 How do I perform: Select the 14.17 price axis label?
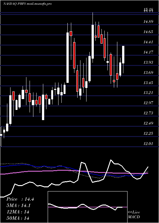tap(148, 52)
